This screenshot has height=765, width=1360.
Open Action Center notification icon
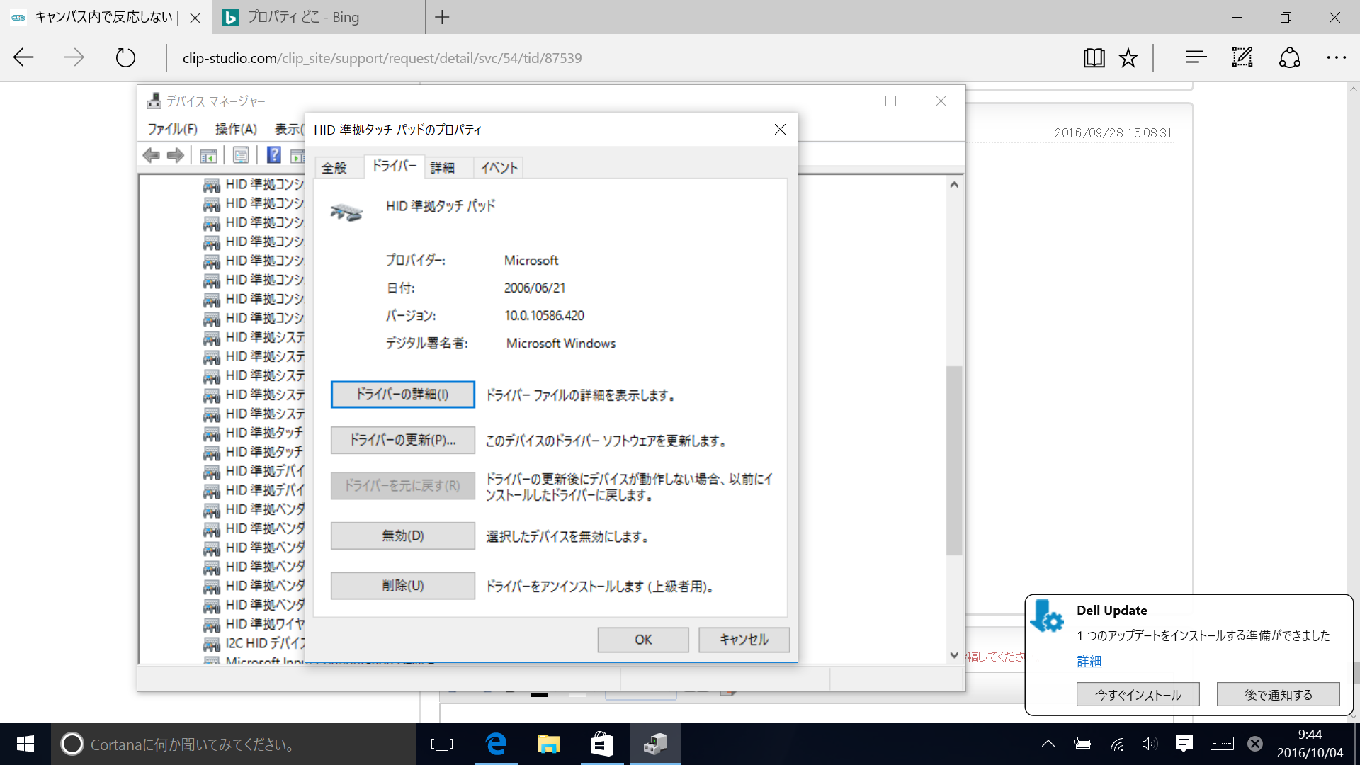coord(1184,743)
